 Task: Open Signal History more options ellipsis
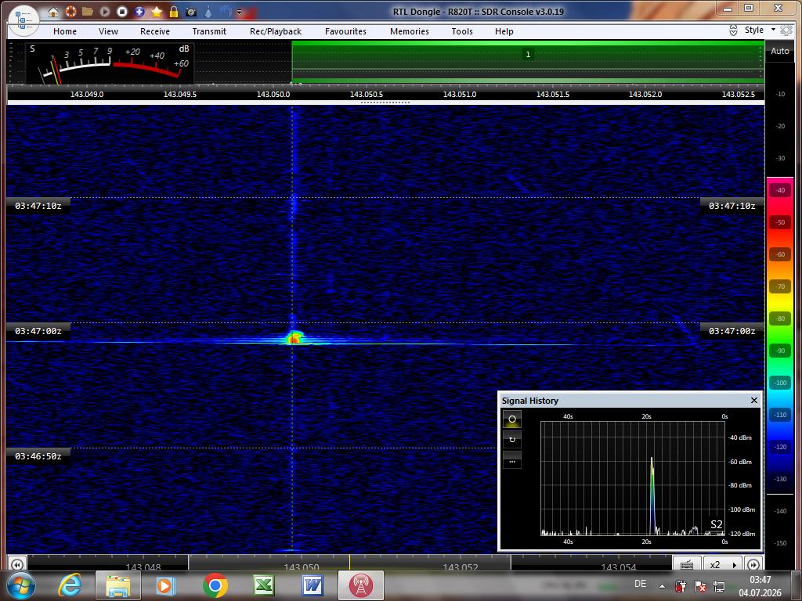pos(512,459)
